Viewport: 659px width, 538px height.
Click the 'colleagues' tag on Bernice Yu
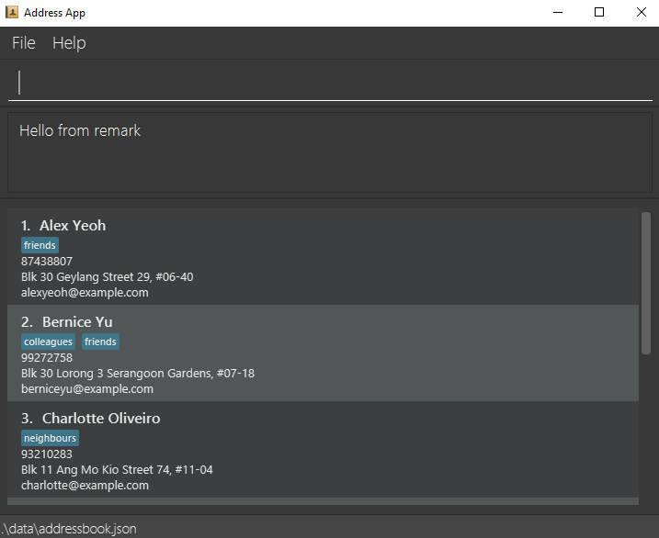[48, 342]
